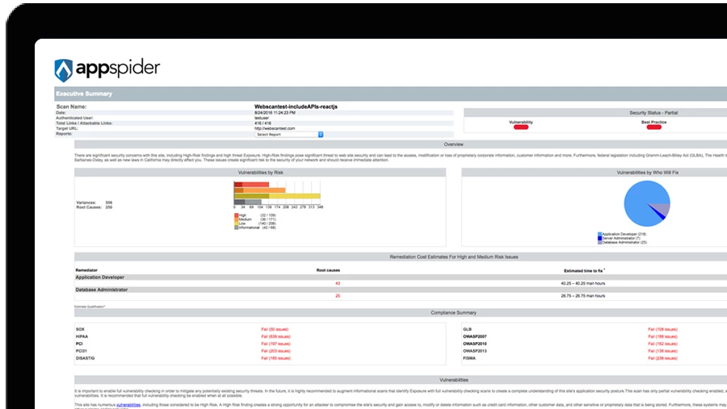Open the blue vulnerabilities hyperlink
This screenshot has height=409, width=727.
[x=128, y=405]
